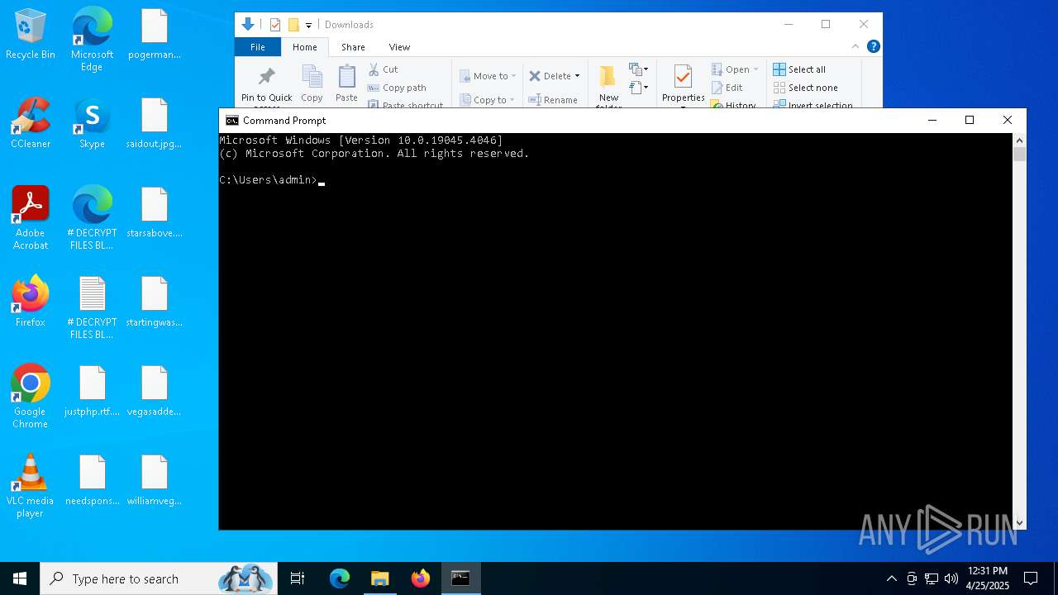Select the startingwas file on desktop
The height and width of the screenshot is (595, 1058).
point(155,302)
